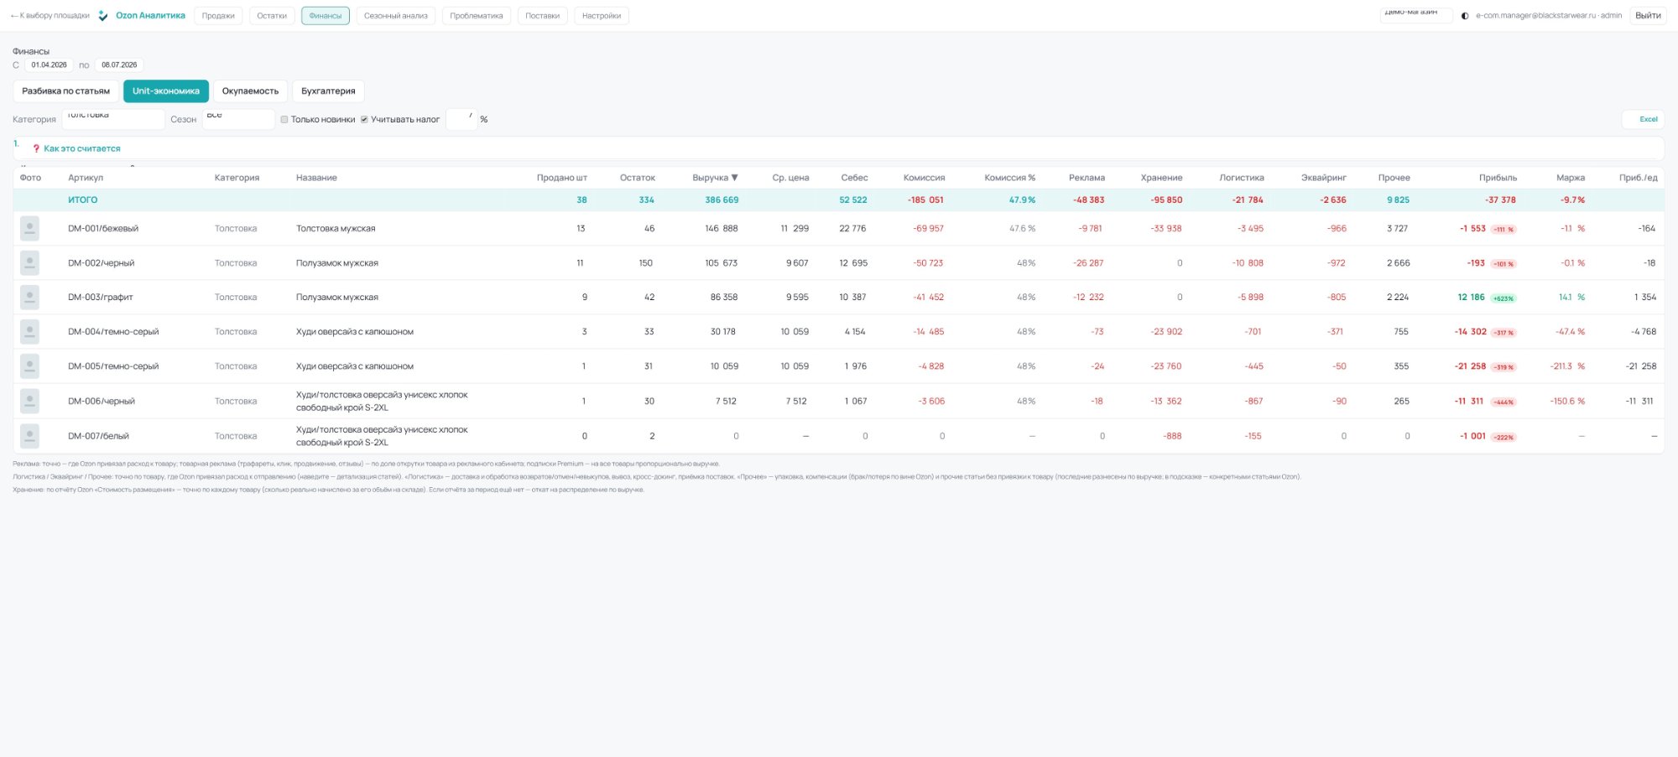Switch to the Окупаемость tab
This screenshot has width=1678, height=757.
pos(250,91)
